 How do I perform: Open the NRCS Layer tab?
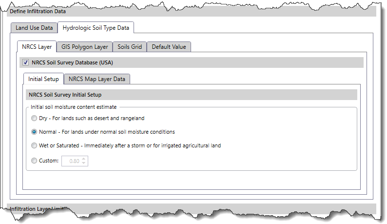coord(37,47)
